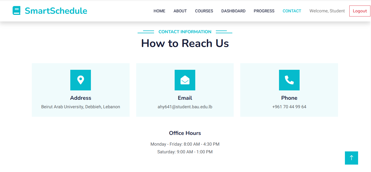The image size is (371, 172).
Task: Click the Office Hours heading
Action: click(x=185, y=133)
